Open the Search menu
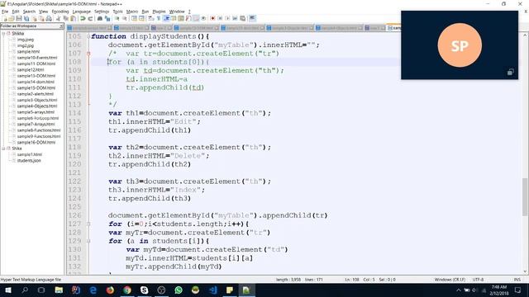This screenshot has height=297, width=529. pyautogui.click(x=29, y=12)
